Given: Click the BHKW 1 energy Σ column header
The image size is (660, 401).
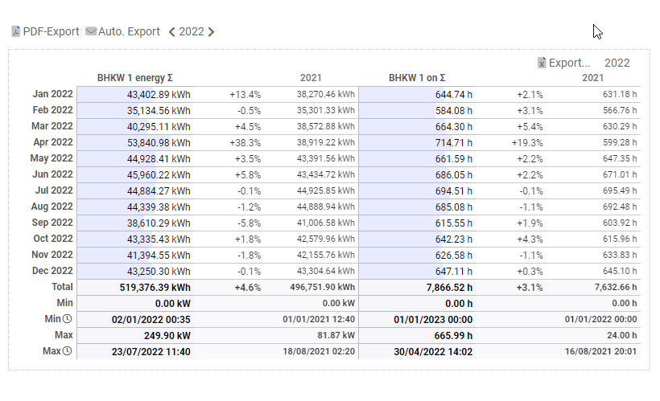Looking at the screenshot, I should point(135,78).
